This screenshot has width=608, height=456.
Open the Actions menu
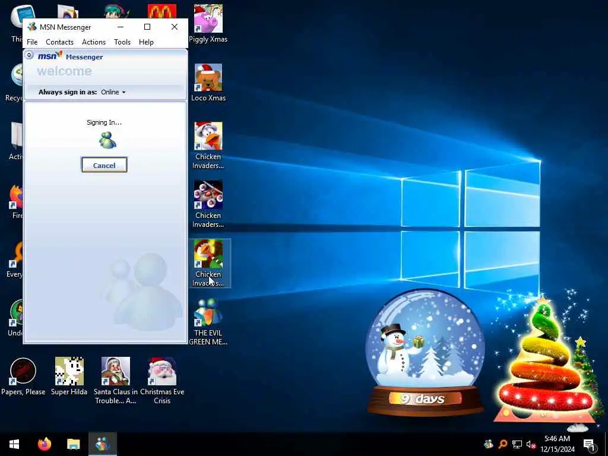(x=94, y=42)
